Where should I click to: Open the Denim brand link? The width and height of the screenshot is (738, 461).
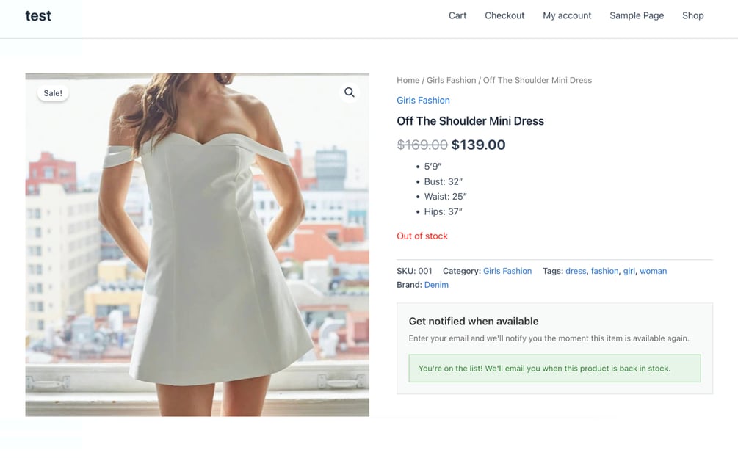pos(436,285)
